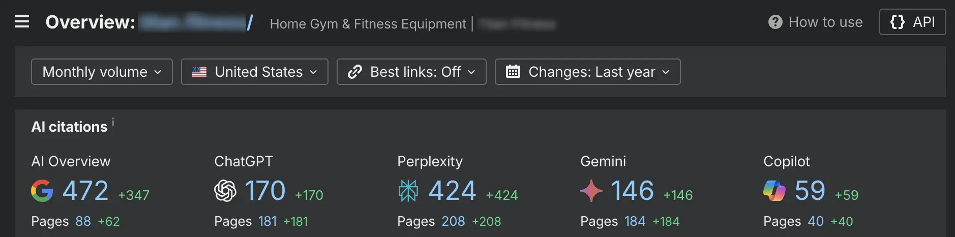Click the AI citations info icon
Screen dimensions: 955x237
[x=113, y=122]
